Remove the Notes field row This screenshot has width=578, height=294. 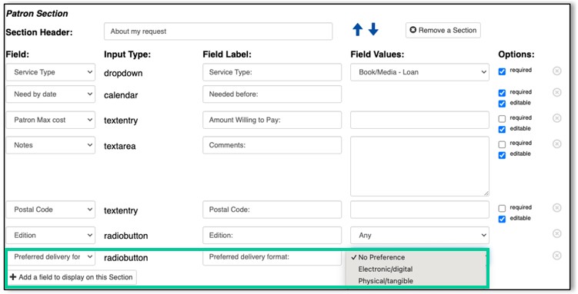[557, 144]
